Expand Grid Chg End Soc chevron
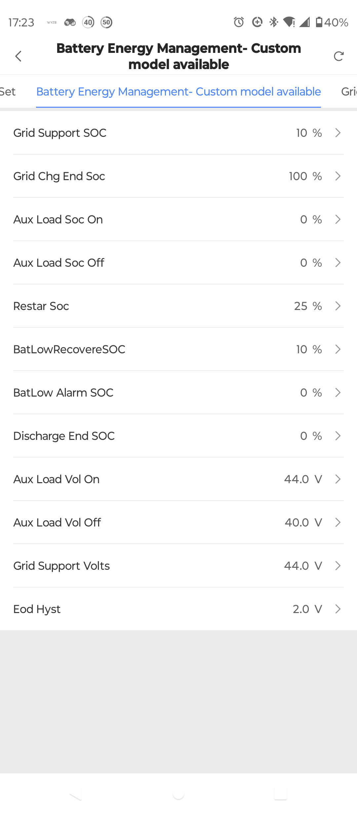Screen dimensions: 357x813 click(338, 176)
